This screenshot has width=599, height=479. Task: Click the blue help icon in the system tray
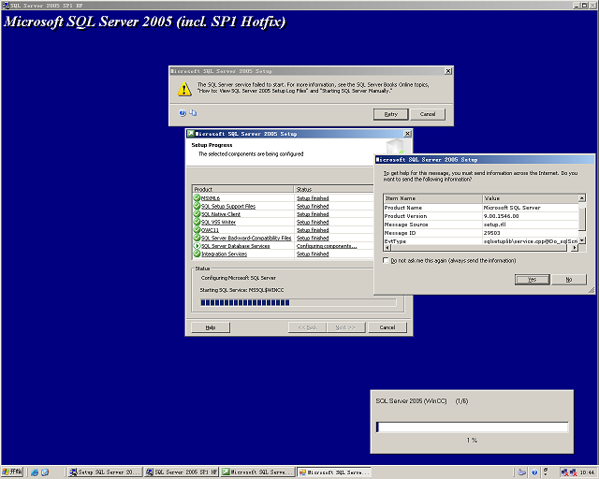534,472
